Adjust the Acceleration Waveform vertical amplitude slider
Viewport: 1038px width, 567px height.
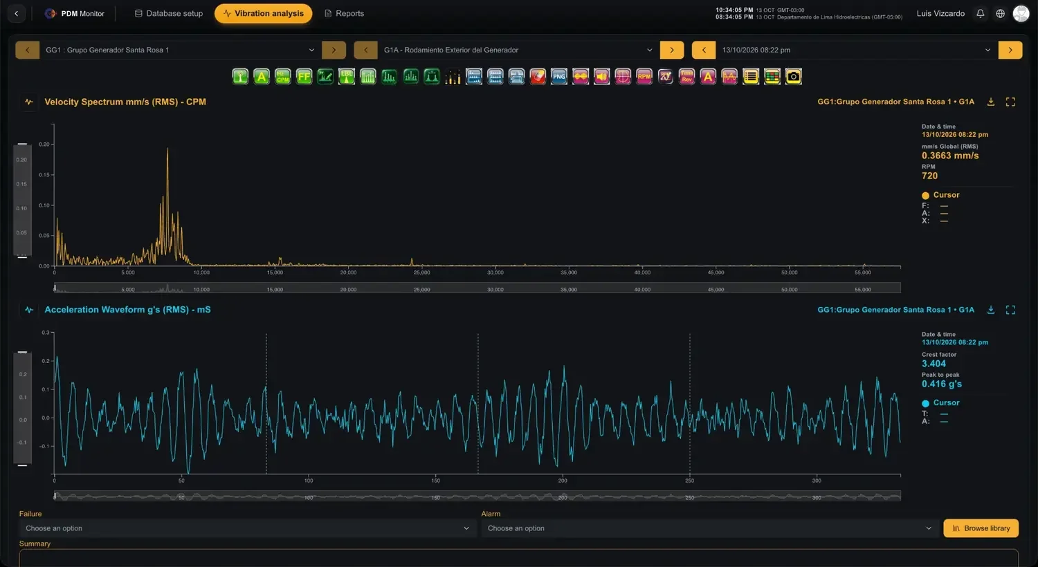pos(22,409)
